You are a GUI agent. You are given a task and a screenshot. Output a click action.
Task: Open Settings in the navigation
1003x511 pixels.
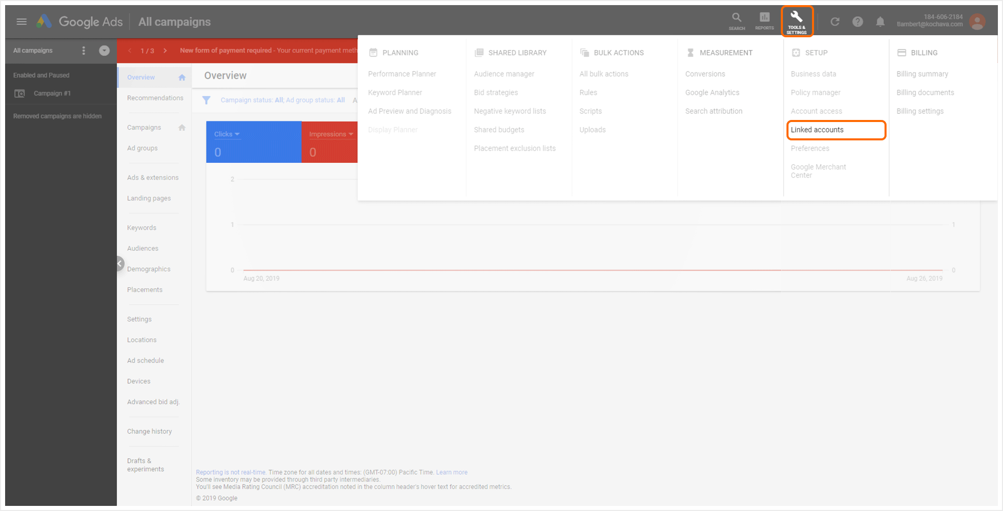pos(139,320)
